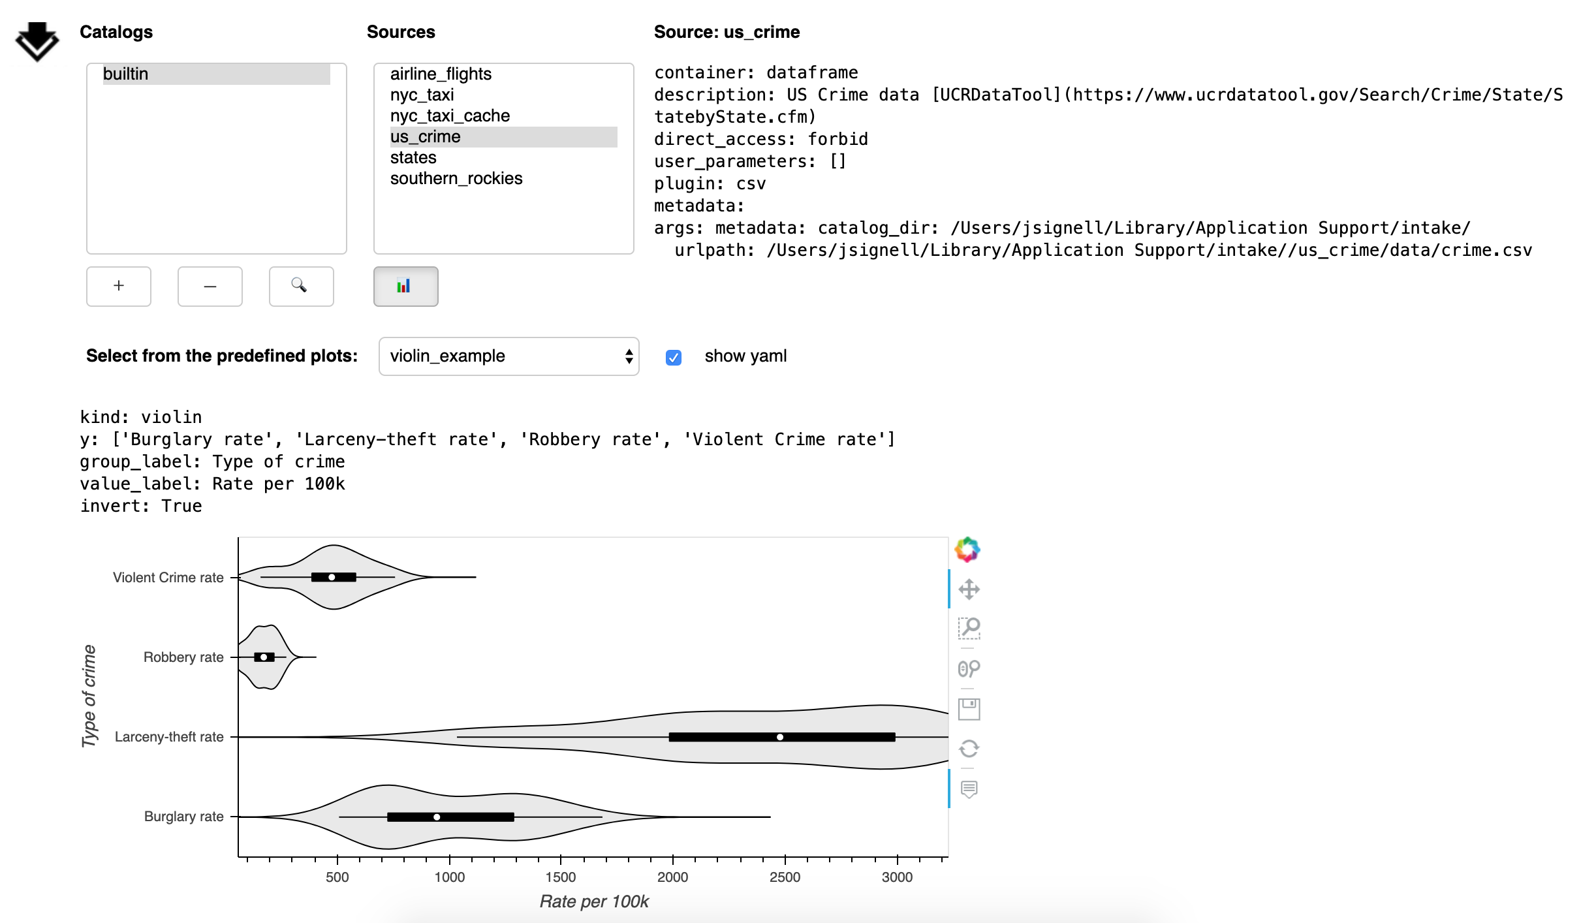Choose nyc_taxi_cache source
The height and width of the screenshot is (923, 1581).
pos(450,116)
